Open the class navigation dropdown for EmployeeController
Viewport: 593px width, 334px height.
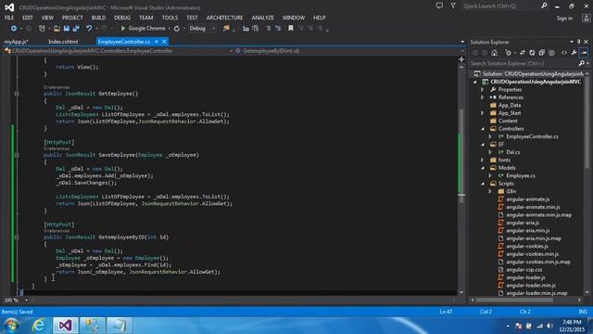[x=232, y=51]
